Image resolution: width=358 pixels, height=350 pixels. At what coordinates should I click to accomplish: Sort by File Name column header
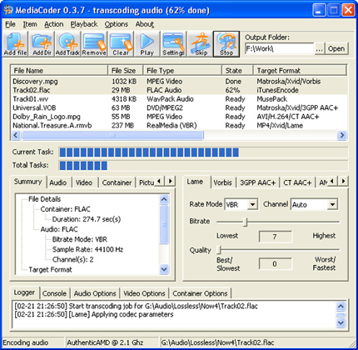59,71
